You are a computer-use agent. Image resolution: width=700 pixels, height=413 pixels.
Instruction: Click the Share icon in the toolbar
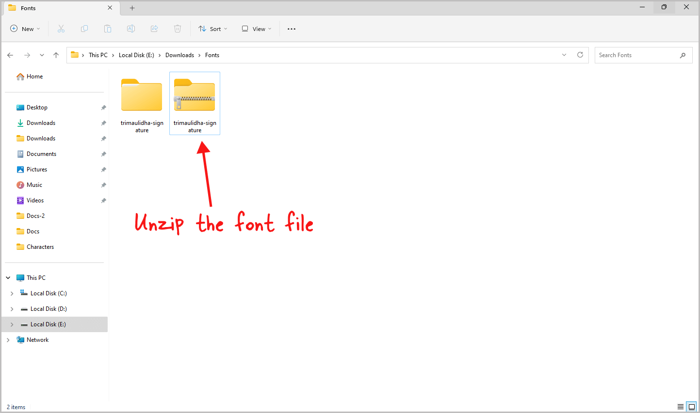coord(154,29)
